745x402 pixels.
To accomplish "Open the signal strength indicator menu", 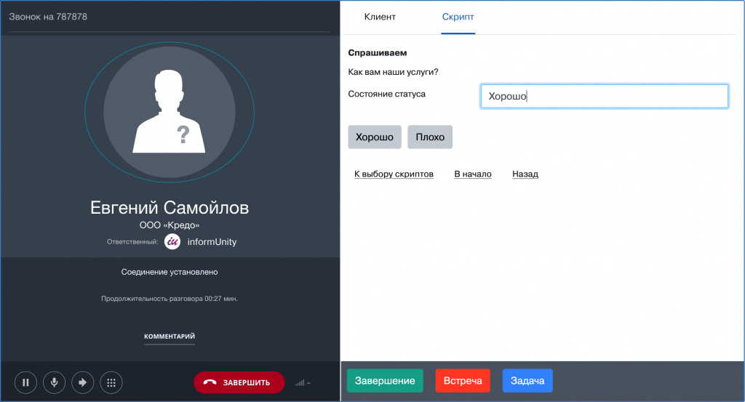I will 303,382.
